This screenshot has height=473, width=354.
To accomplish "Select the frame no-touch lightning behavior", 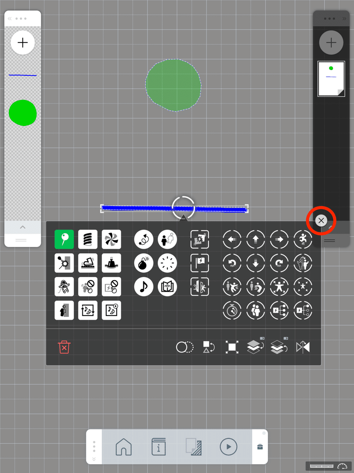I will click(x=112, y=286).
